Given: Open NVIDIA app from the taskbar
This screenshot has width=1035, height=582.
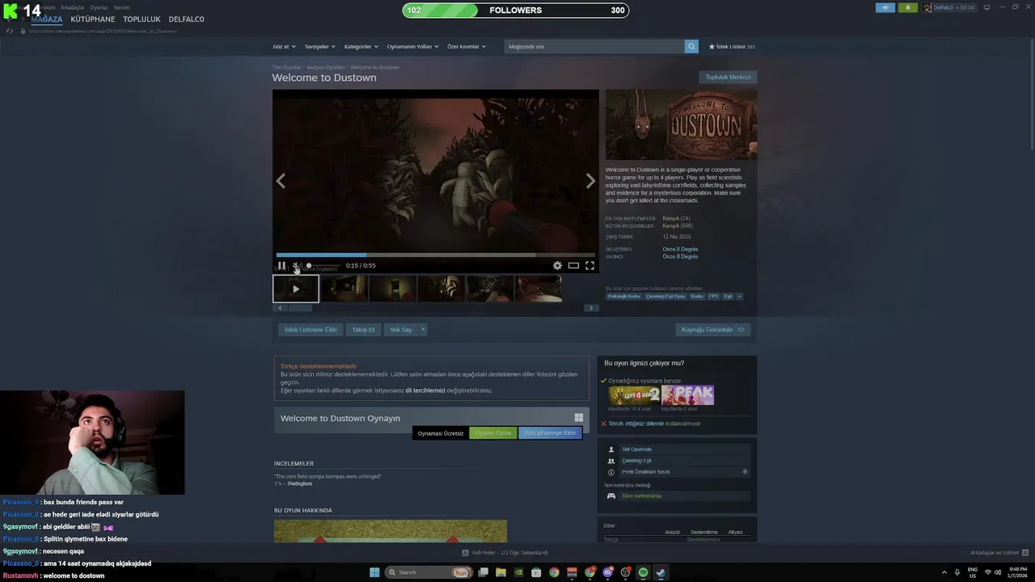Looking at the screenshot, I should point(518,572).
